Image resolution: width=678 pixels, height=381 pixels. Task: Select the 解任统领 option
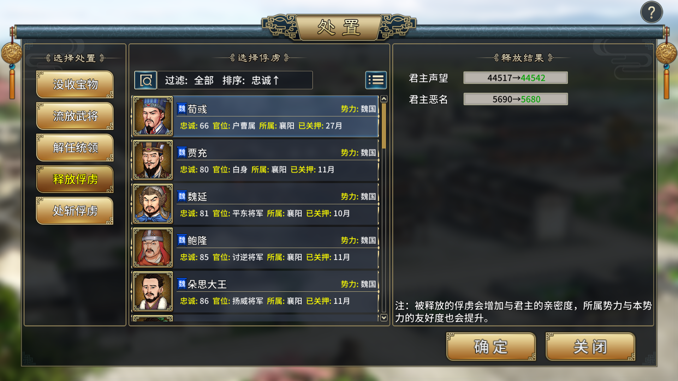(75, 147)
